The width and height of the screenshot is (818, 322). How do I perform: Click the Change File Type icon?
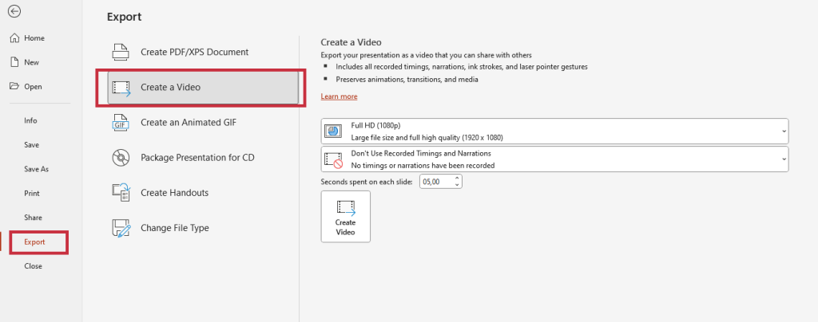click(x=121, y=228)
